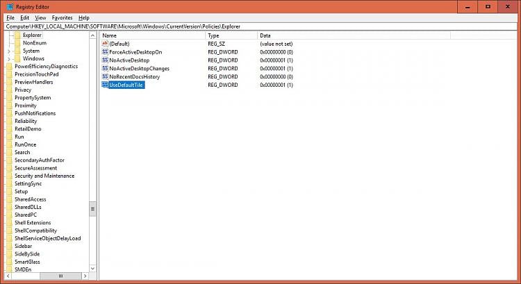The width and height of the screenshot is (521, 284).
Task: Select the NoRecentDocsHistory value name
Action: pos(135,77)
